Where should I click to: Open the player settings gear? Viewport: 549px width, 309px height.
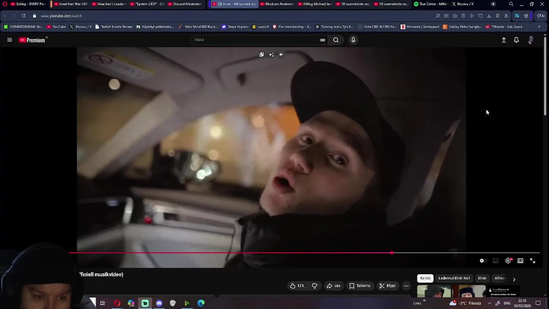508,261
